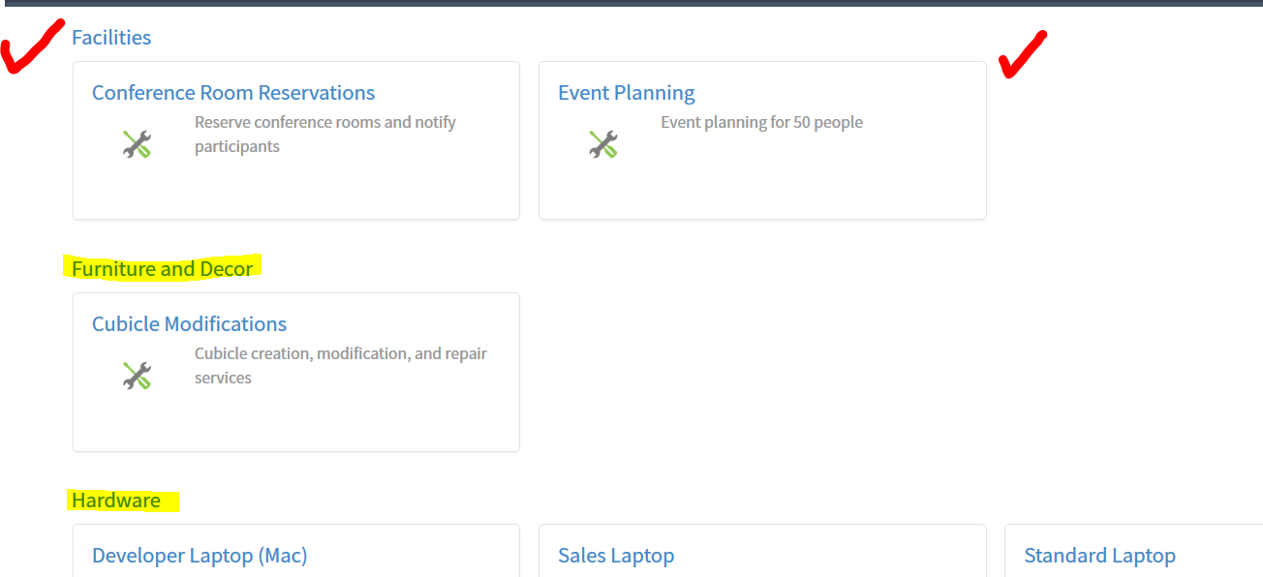Open the Sales Laptop catalog item
This screenshot has height=577, width=1263.
coord(616,556)
